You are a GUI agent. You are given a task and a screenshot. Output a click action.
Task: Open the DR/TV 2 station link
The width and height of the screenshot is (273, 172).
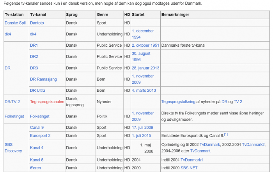point(12,102)
